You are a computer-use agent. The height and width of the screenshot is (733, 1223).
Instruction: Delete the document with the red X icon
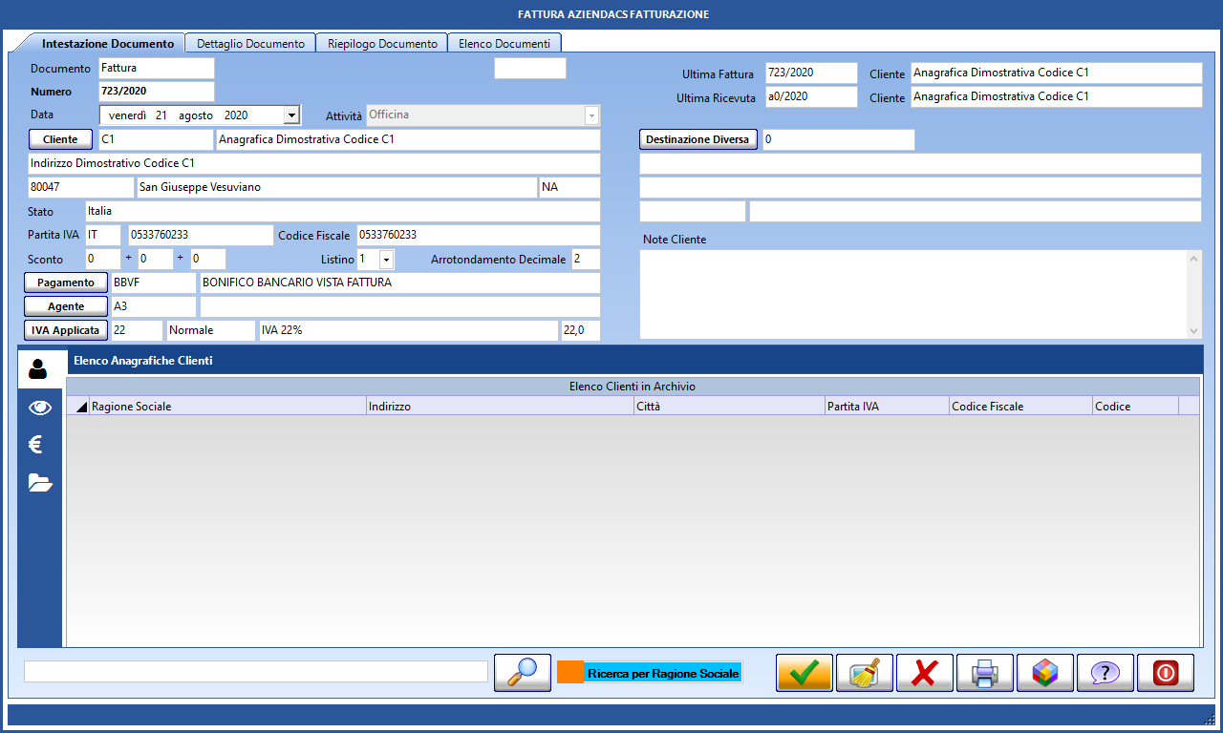[924, 673]
